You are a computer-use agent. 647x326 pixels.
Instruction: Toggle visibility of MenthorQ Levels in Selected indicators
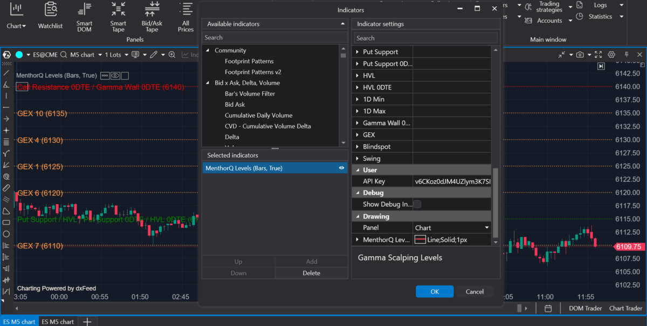341,168
